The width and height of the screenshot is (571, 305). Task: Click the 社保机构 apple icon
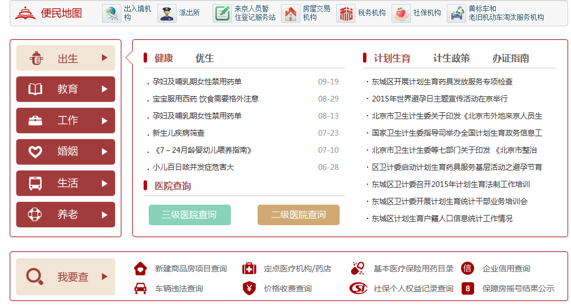tap(401, 14)
